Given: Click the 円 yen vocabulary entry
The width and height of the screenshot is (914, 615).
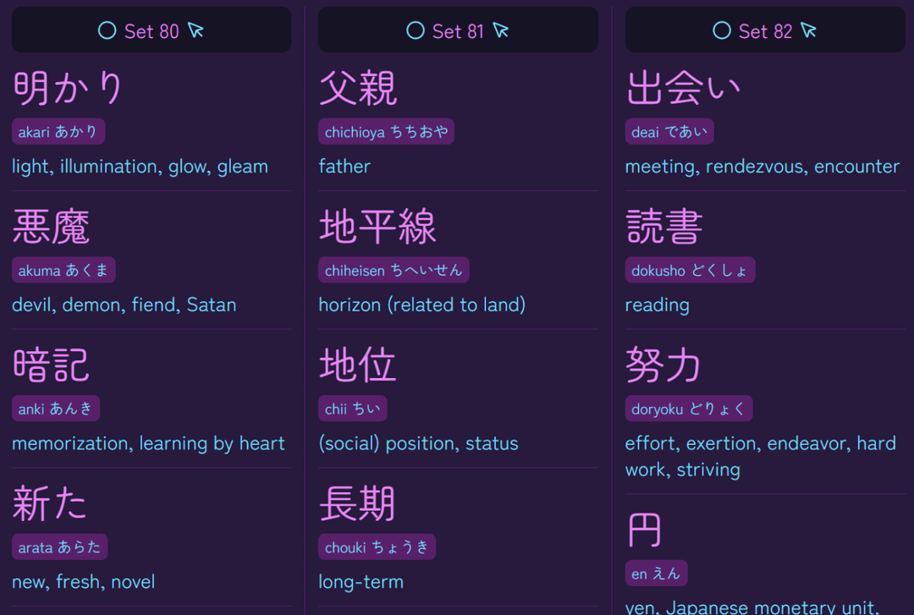Looking at the screenshot, I should click(765, 562).
